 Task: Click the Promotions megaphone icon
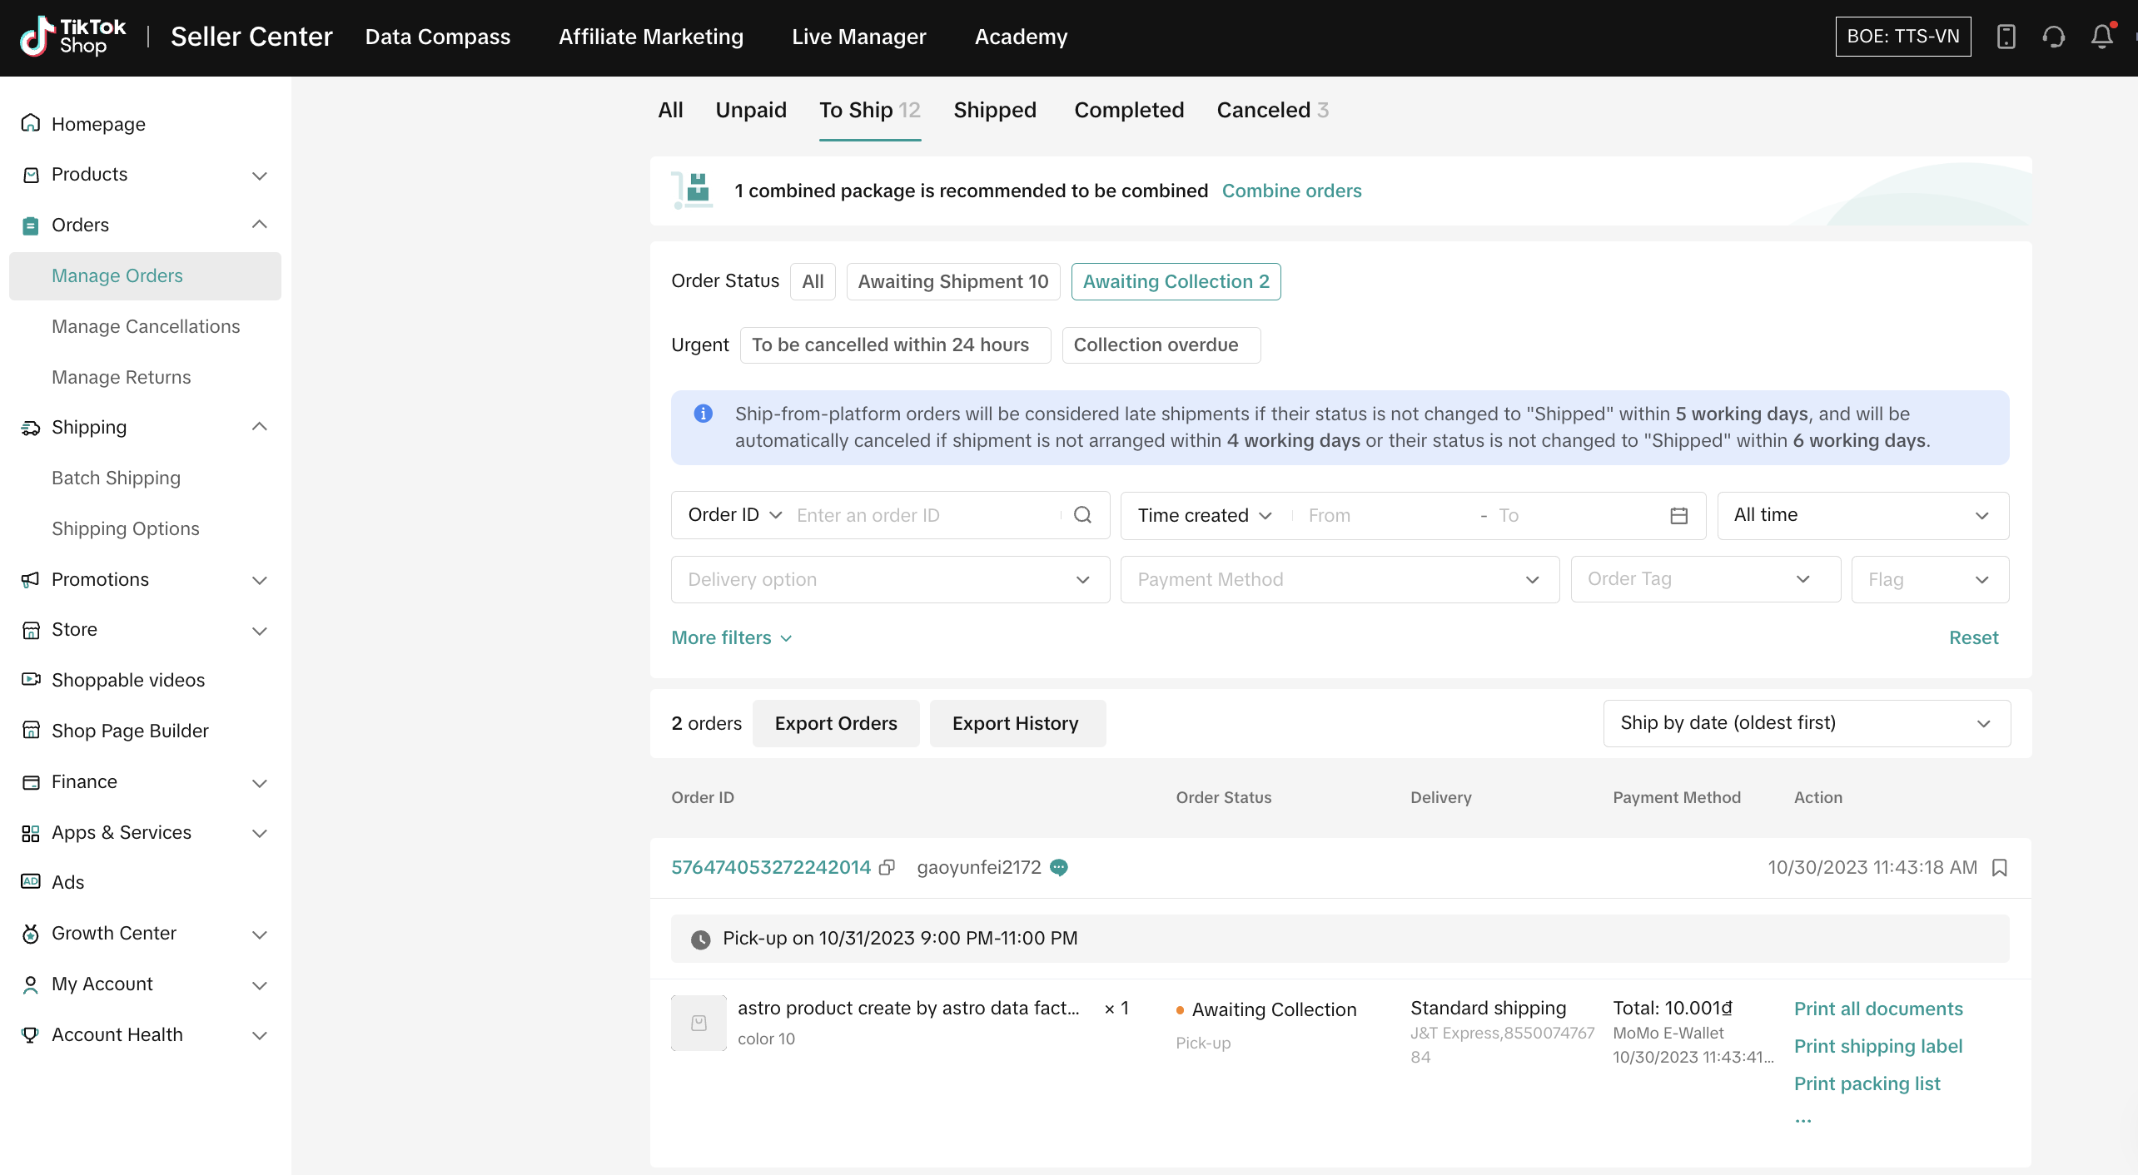click(31, 579)
